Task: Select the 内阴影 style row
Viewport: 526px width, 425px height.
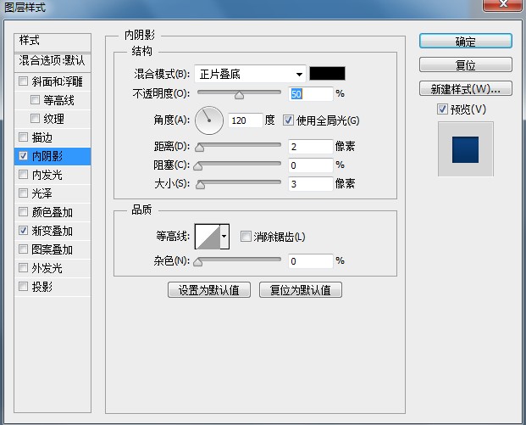Action: 53,156
